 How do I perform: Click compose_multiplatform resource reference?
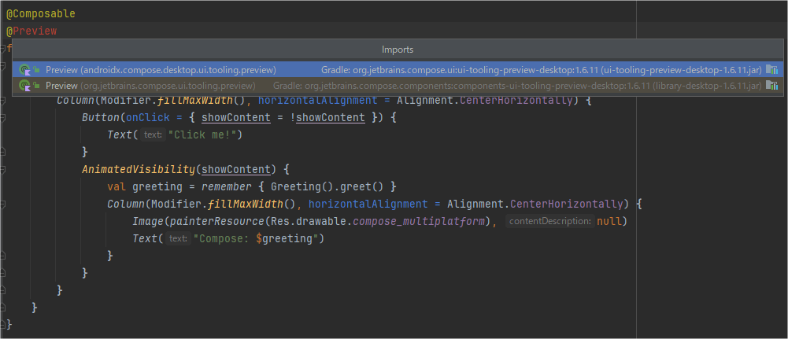pyautogui.click(x=420, y=221)
